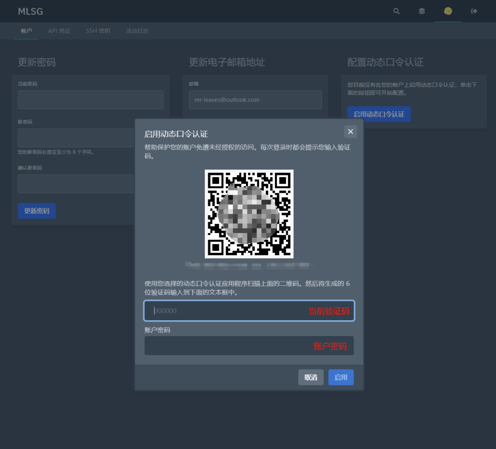Click the account avatar icon in header
The image size is (496, 449).
tap(448, 11)
